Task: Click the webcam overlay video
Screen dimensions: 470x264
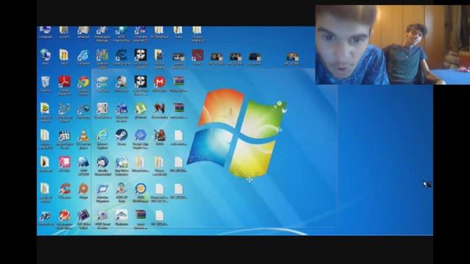Action: 393,45
